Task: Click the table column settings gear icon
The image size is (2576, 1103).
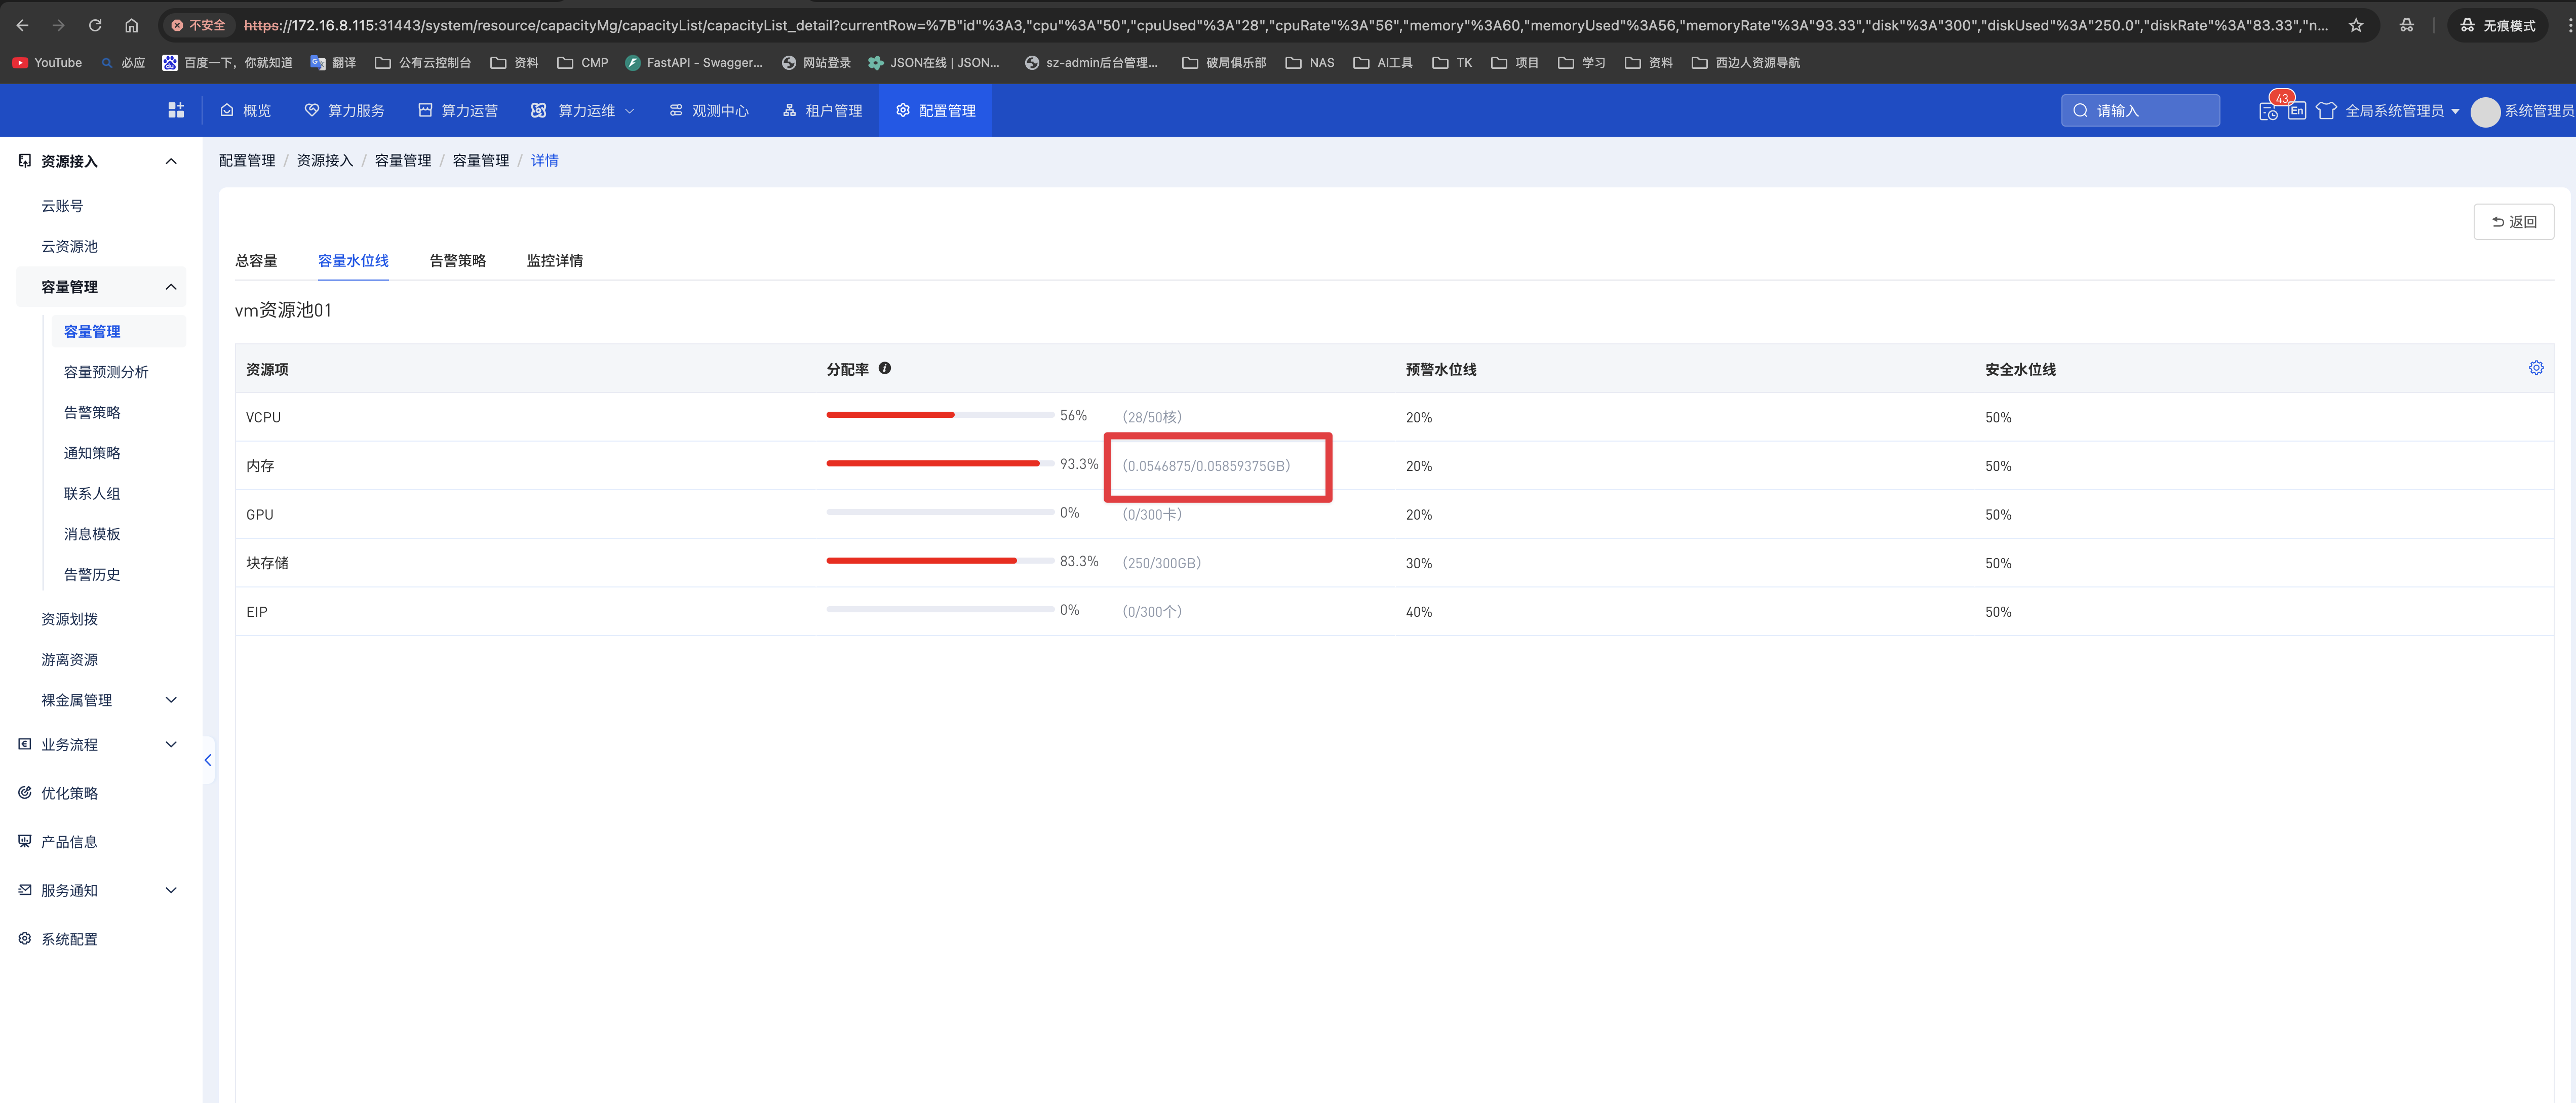Action: point(2535,368)
